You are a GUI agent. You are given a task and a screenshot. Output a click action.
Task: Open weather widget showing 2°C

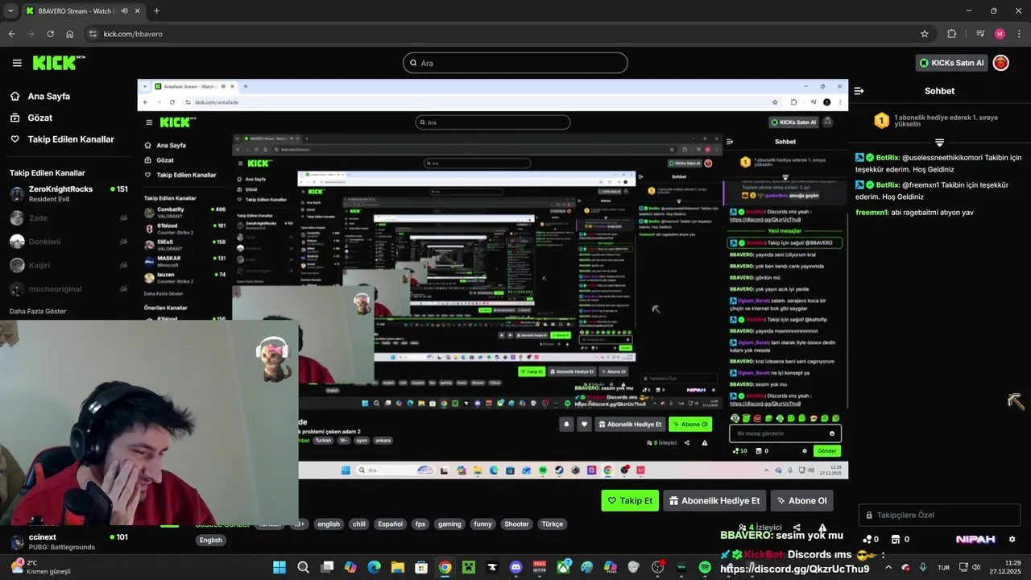tap(40, 567)
